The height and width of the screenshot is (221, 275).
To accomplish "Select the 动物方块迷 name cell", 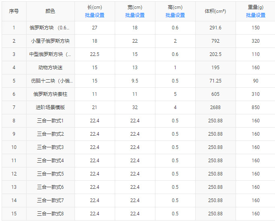I will 50,68.
